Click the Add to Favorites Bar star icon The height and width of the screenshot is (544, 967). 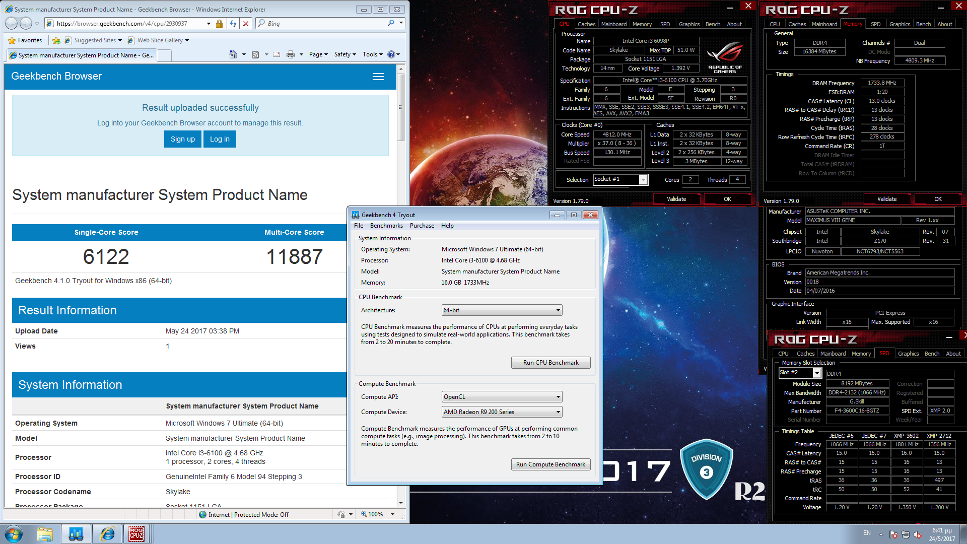56,40
